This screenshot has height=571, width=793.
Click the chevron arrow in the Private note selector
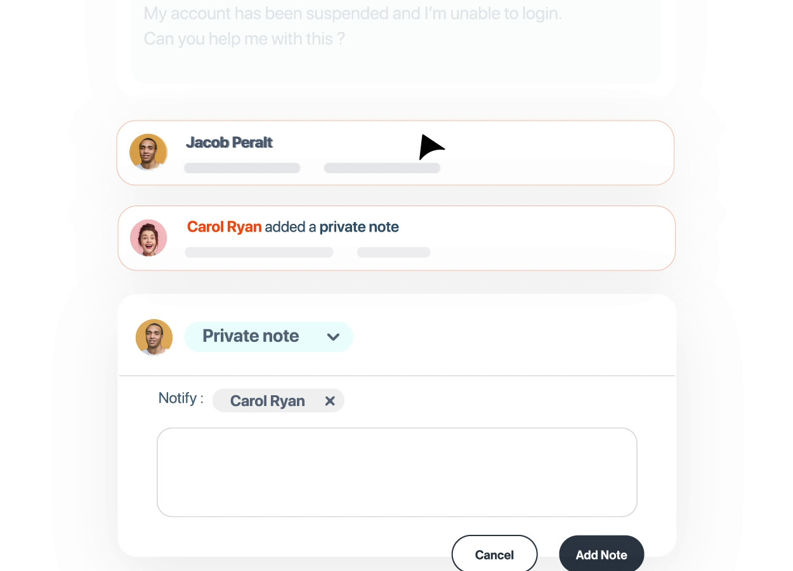click(333, 337)
